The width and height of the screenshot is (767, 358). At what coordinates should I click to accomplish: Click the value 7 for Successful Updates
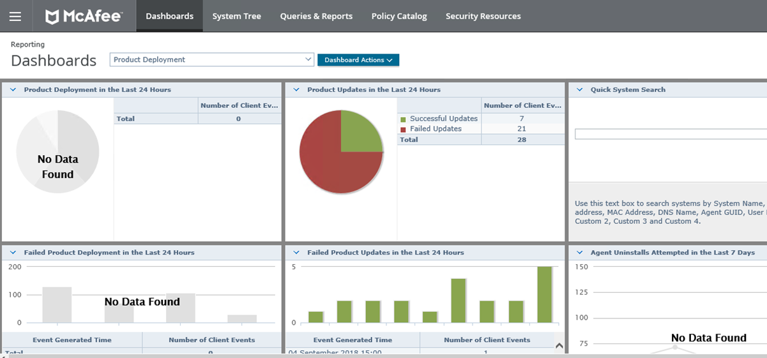point(522,119)
